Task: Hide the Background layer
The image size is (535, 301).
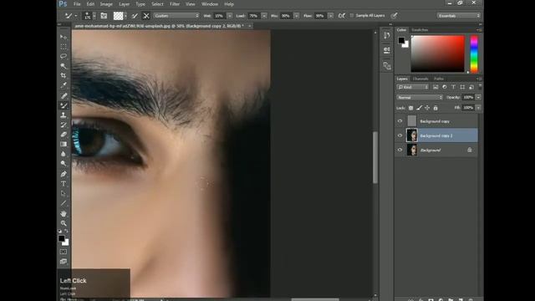Action: (x=400, y=150)
